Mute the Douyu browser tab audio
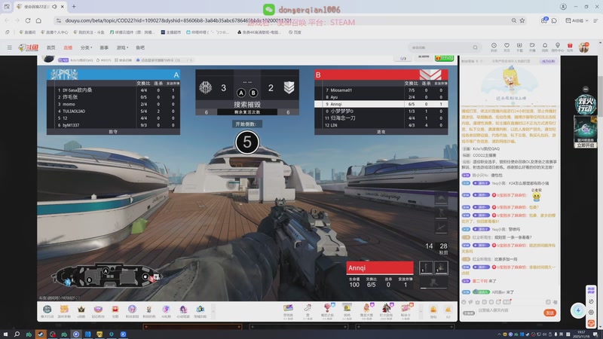The image size is (603, 339). [x=54, y=7]
